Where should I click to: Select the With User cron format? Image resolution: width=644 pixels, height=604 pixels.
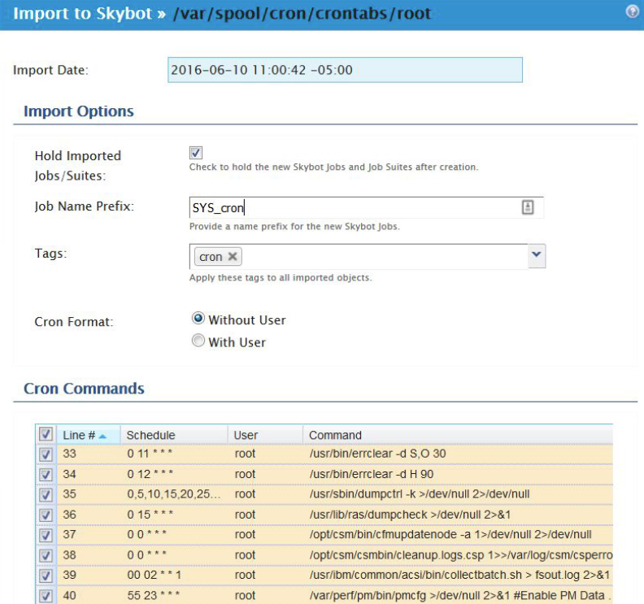(x=198, y=341)
